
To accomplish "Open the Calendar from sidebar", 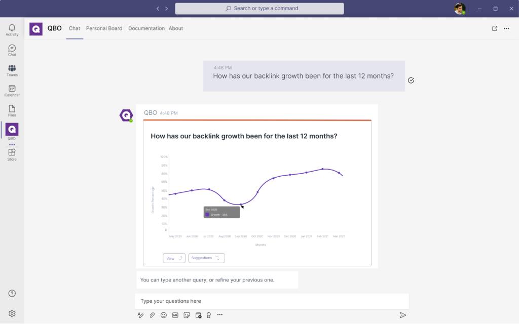I will [12, 91].
